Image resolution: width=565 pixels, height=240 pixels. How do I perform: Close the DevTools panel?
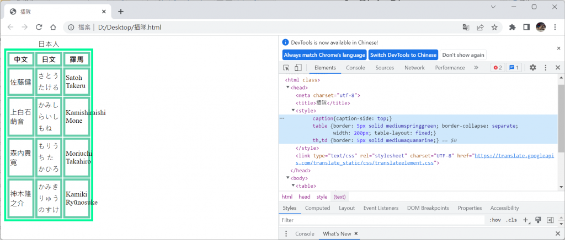(x=558, y=68)
